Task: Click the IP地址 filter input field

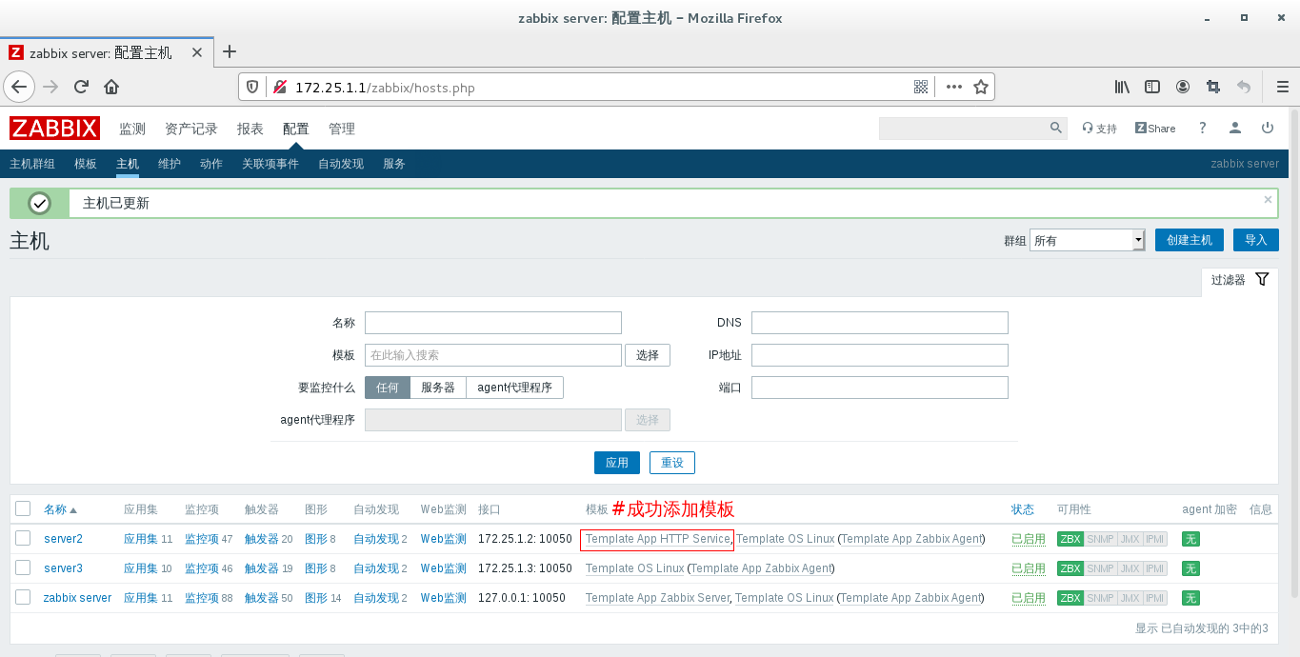Action: point(880,355)
